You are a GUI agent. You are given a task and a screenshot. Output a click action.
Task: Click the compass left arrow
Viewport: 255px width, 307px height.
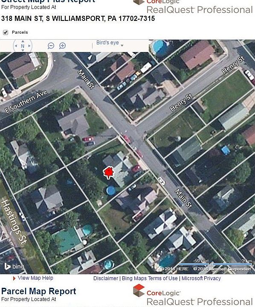pos(16,46)
